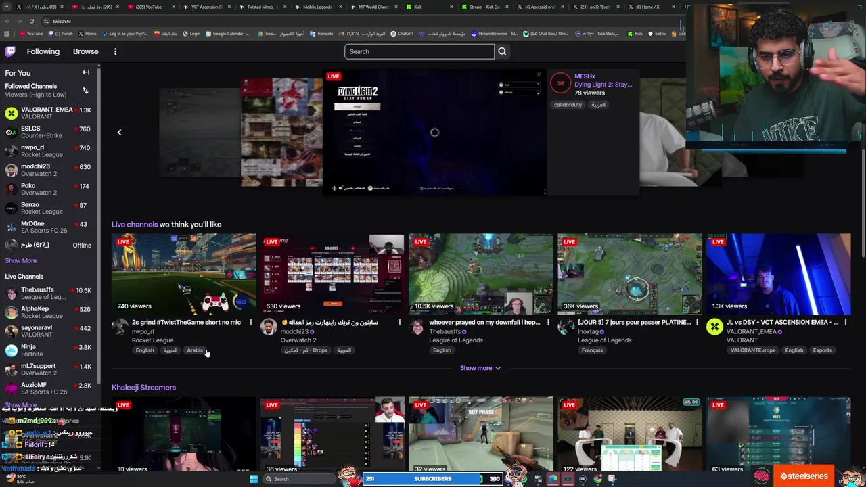The width and height of the screenshot is (866, 487).
Task: Open ChatGPT bookmark
Action: 403,33
